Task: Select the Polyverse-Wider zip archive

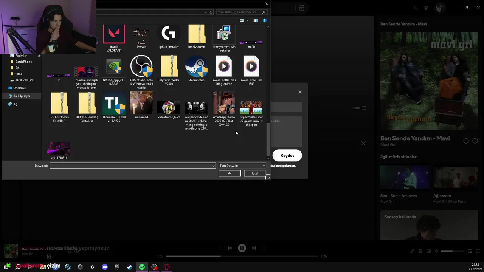Action: coord(169,70)
